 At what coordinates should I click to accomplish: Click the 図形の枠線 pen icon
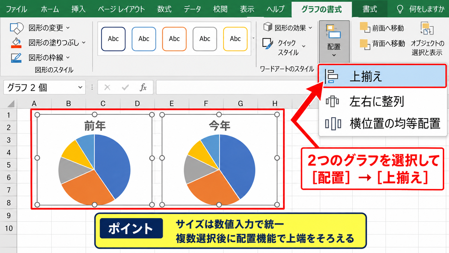[16, 58]
